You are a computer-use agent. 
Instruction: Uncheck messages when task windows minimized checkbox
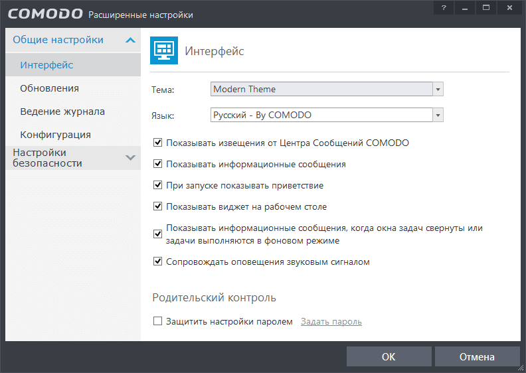click(157, 234)
